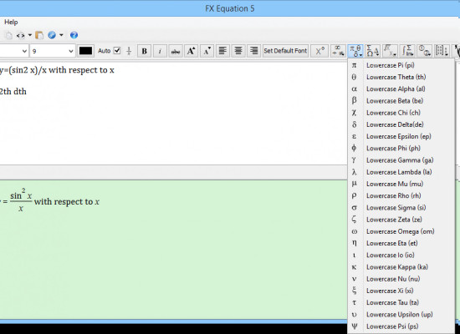Increase font size with large A icon
Image resolution: width=460 pixels, height=334 pixels.
[x=191, y=51]
